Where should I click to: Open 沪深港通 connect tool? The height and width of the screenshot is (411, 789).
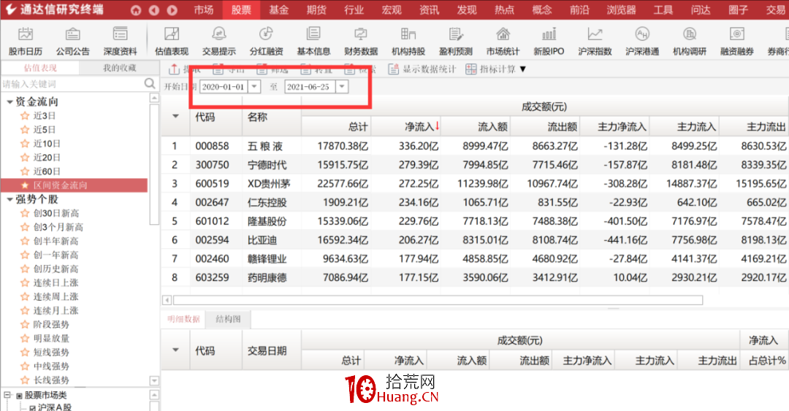pos(642,42)
